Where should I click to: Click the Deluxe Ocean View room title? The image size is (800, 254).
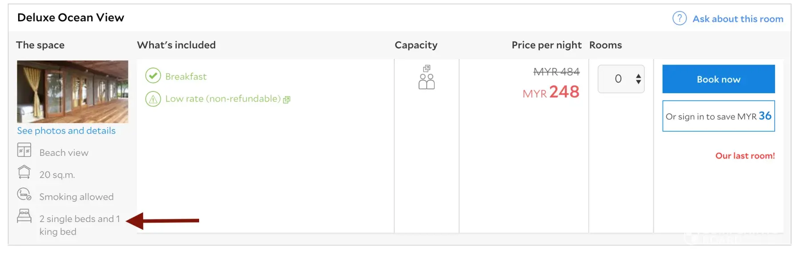click(71, 17)
